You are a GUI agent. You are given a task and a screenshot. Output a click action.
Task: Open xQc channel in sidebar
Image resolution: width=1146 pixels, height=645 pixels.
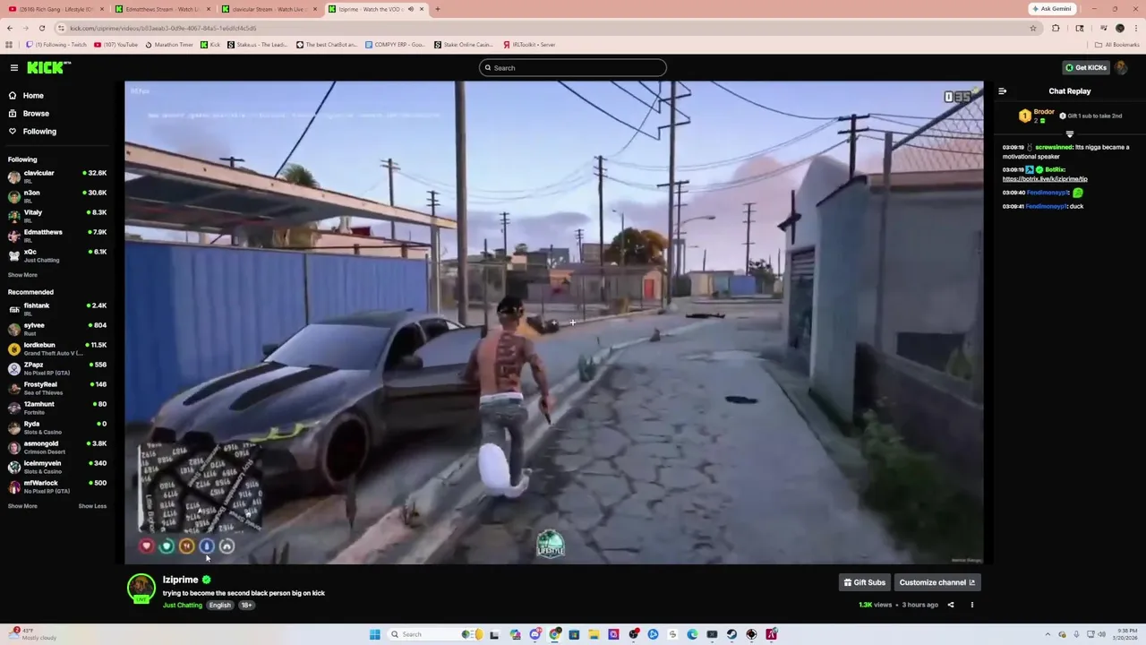tap(57, 255)
